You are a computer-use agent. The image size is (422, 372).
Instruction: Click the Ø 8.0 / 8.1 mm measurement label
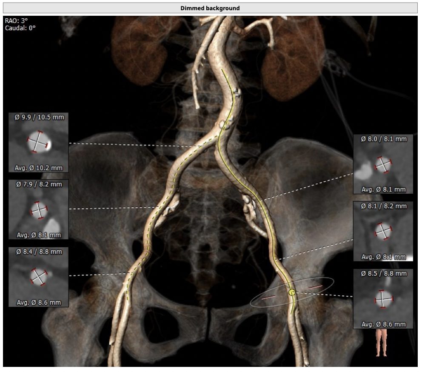tap(384, 139)
